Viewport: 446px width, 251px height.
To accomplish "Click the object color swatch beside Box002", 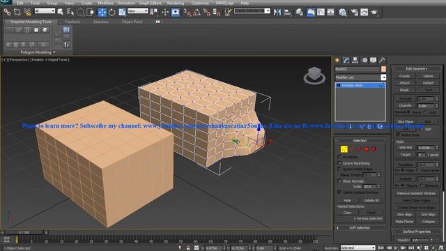I will (x=383, y=69).
